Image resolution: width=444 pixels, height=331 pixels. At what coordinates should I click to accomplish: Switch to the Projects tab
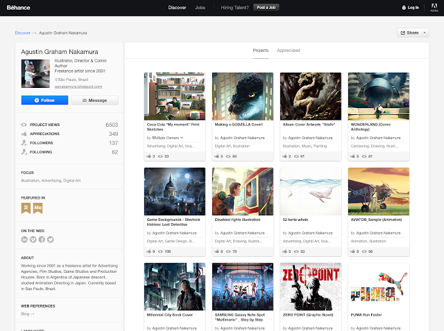point(261,51)
